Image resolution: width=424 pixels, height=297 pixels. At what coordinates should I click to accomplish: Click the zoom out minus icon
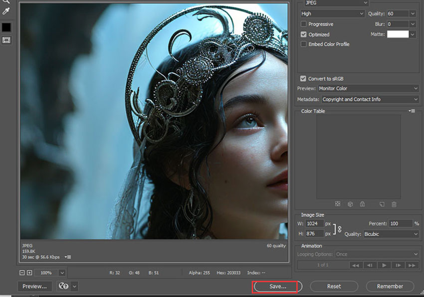(x=22, y=273)
